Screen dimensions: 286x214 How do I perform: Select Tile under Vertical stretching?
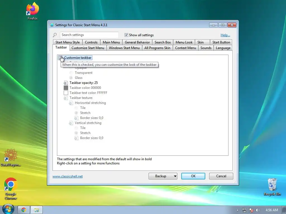click(x=76, y=128)
